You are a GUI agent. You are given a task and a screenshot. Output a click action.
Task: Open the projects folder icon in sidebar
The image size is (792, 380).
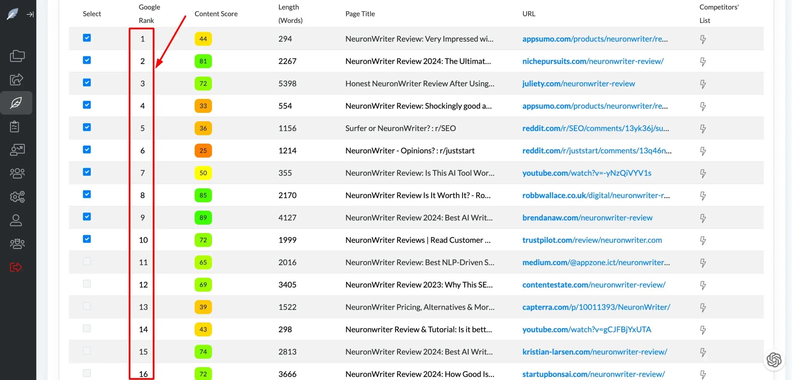[17, 56]
